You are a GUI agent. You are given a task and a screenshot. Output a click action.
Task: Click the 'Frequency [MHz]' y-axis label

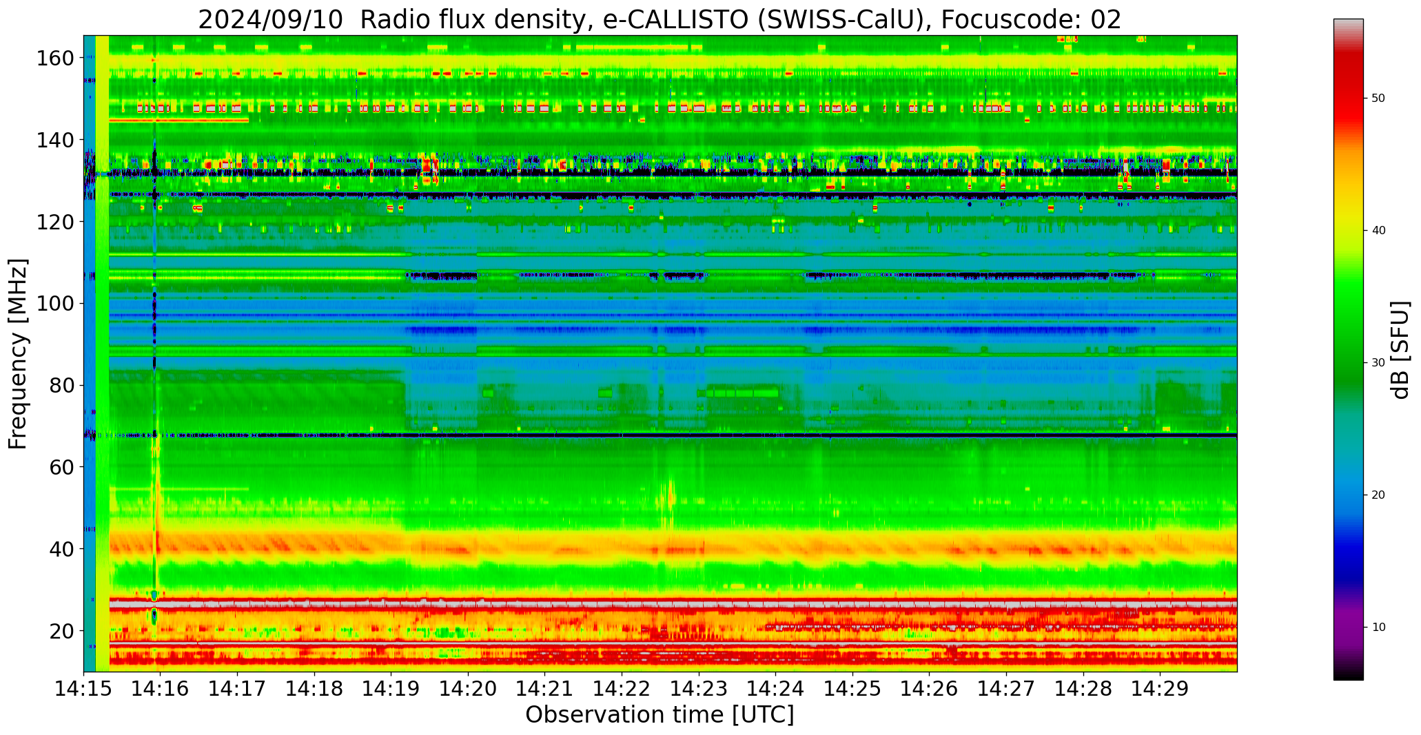18,353
